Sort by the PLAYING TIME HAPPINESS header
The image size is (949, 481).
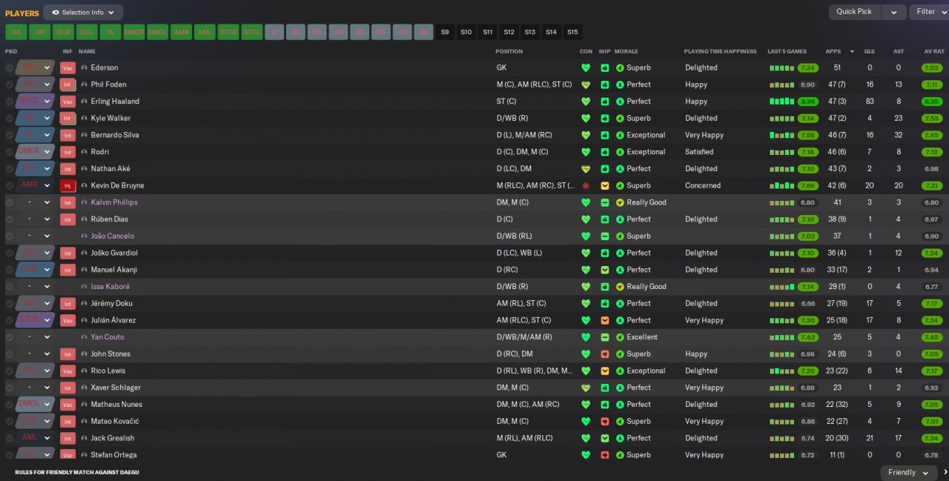pyautogui.click(x=720, y=51)
